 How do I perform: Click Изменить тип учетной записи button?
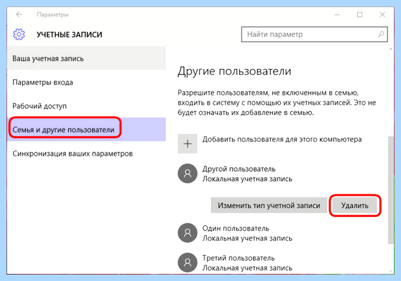(269, 205)
